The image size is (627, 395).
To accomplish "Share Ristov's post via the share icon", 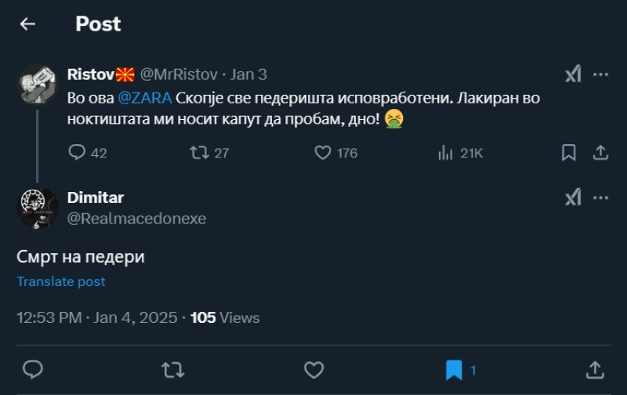I will click(x=600, y=152).
